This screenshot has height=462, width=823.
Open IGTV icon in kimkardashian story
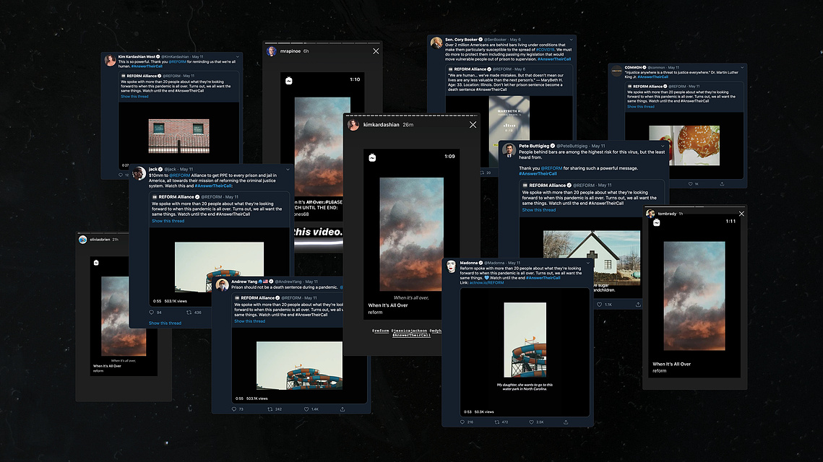point(372,157)
